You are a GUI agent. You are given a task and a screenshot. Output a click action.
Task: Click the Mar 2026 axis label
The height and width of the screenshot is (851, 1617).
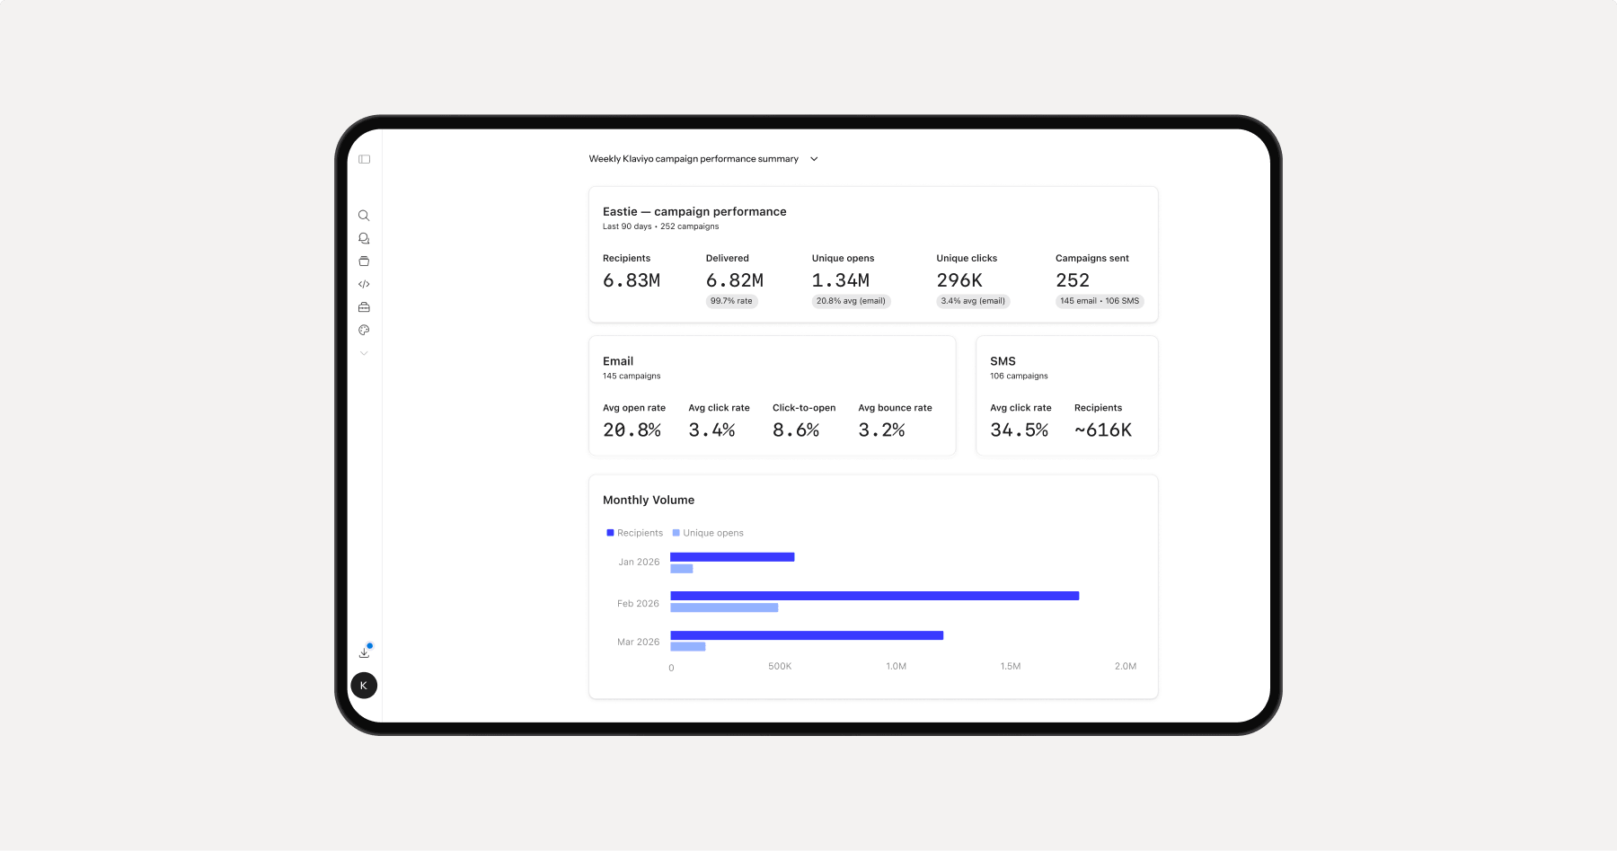coord(638,643)
